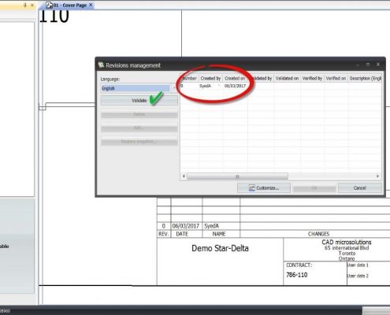
Task: Select revision row 0 by SyedA
Action: click(280, 86)
